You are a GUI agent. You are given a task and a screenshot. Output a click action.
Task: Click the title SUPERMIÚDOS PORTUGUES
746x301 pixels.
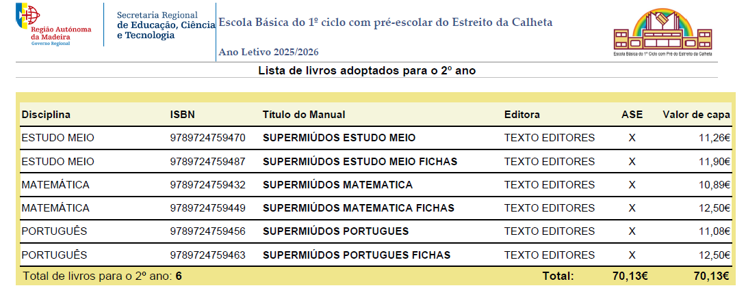tap(335, 231)
